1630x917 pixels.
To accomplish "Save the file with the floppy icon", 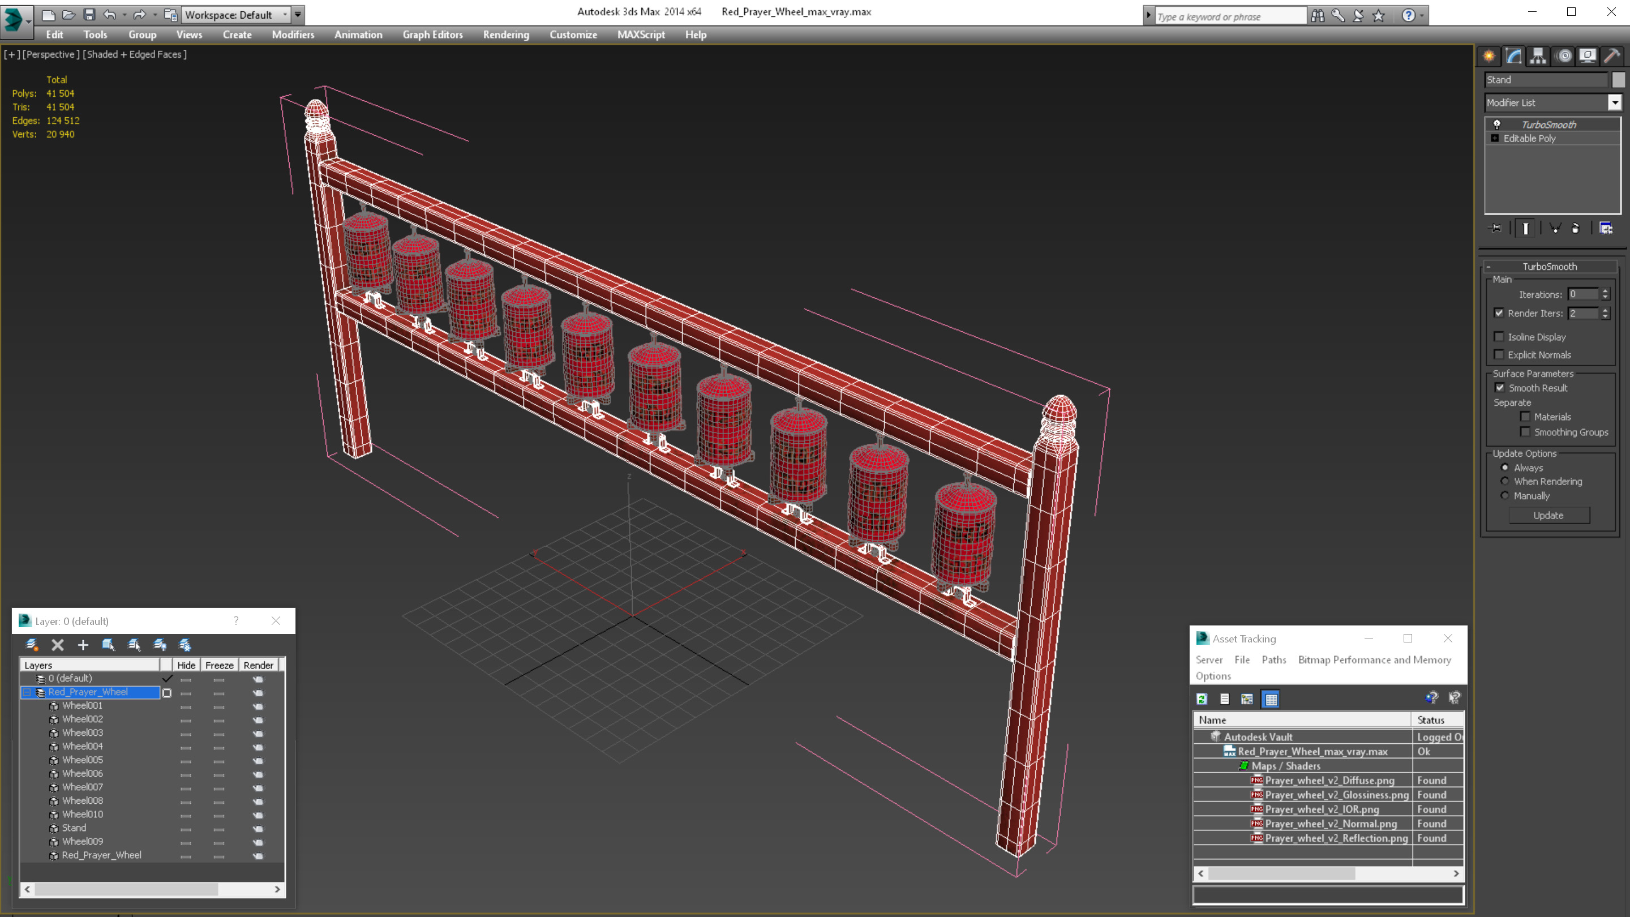I will (x=89, y=15).
